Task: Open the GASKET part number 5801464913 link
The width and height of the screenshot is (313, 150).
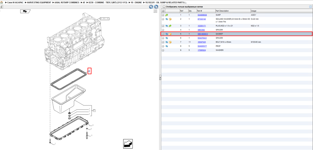Action: [203, 34]
